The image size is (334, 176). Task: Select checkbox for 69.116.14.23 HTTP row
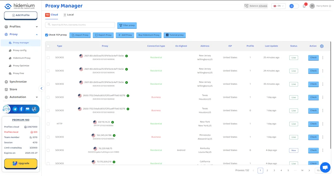pos(48,124)
